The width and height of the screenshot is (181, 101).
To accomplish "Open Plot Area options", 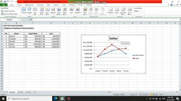I will pos(85,11).
